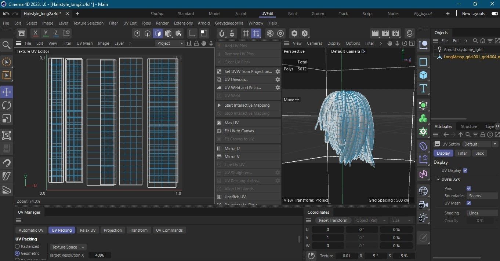Open the Project dropdown in UV editor

tap(170, 43)
